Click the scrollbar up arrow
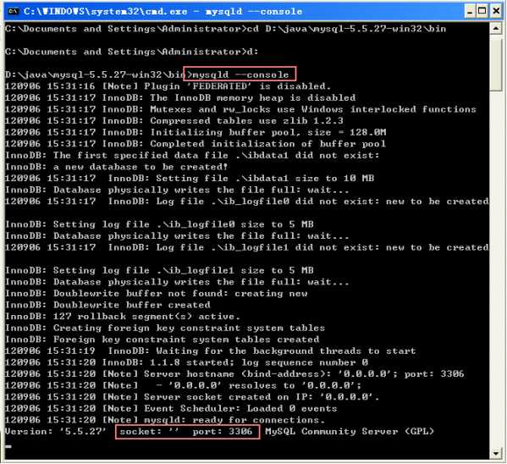 pyautogui.click(x=495, y=29)
